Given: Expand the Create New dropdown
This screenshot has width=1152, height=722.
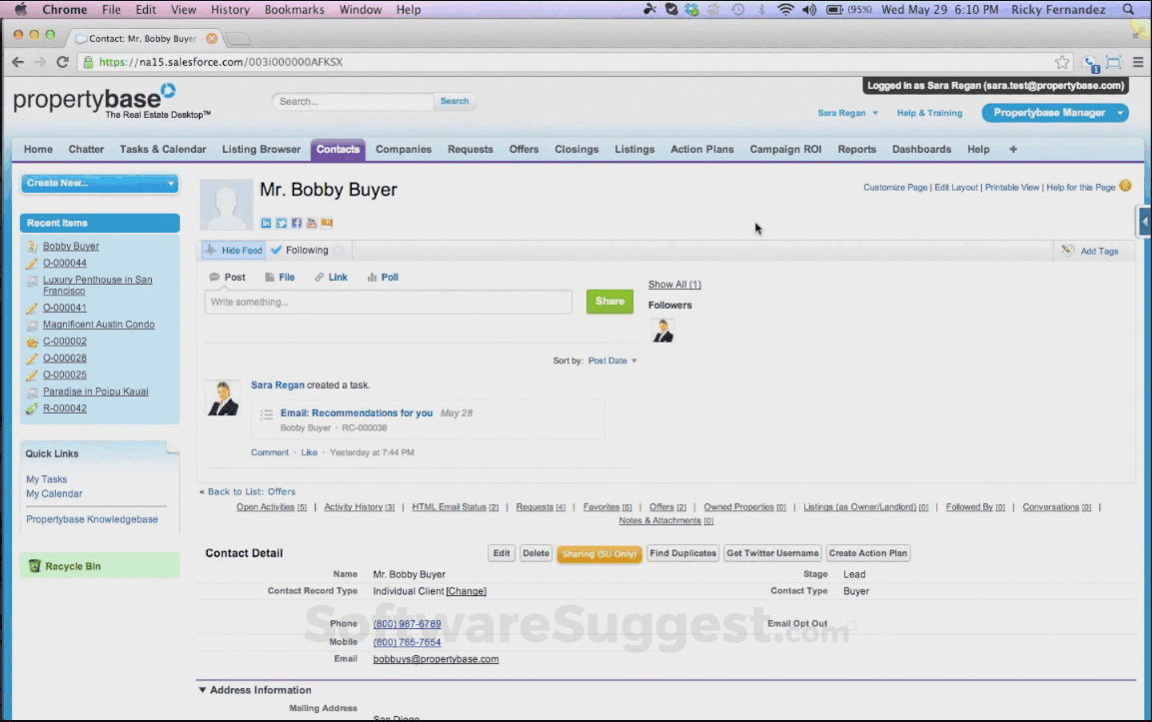Looking at the screenshot, I should [x=97, y=184].
